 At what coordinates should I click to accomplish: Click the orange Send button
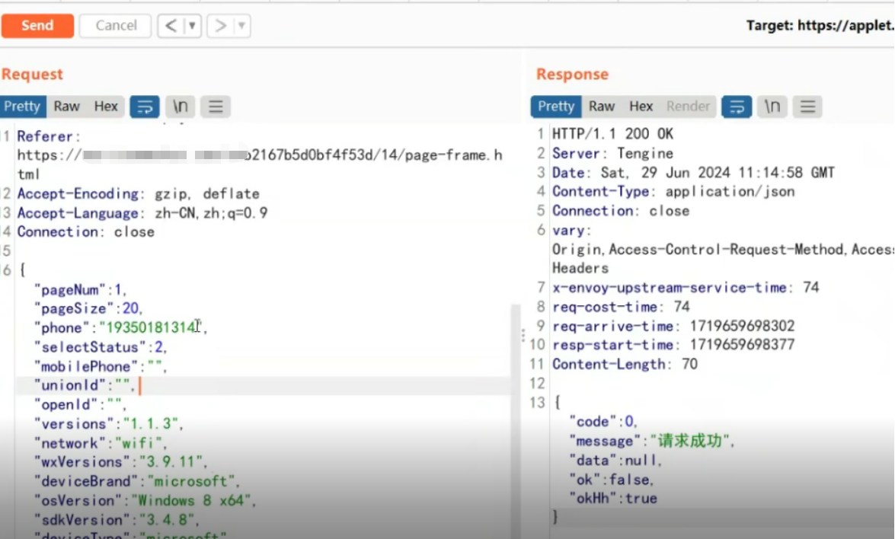pos(37,26)
